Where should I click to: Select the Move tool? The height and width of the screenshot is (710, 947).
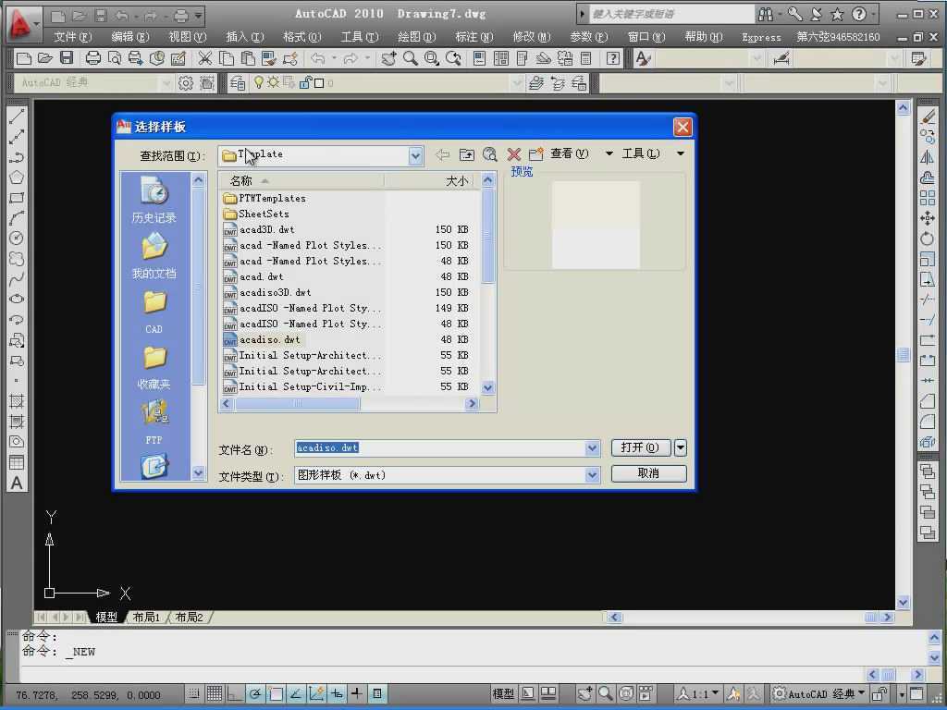[928, 218]
